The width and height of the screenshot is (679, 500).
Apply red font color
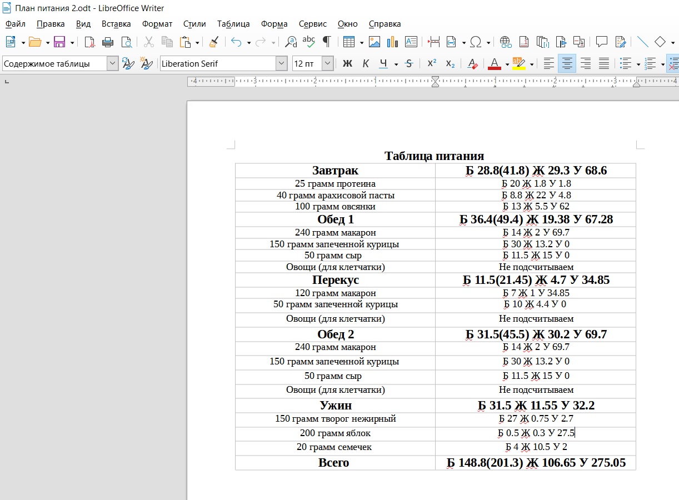[494, 64]
